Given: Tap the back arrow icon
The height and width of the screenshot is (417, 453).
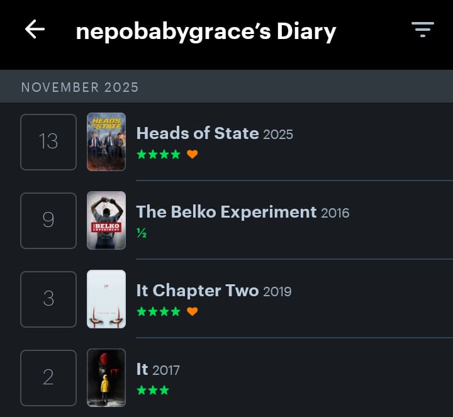Looking at the screenshot, I should tap(35, 30).
